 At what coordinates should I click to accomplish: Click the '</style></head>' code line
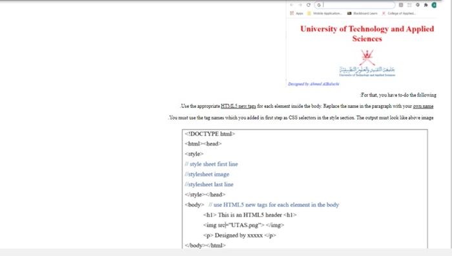coord(205,195)
